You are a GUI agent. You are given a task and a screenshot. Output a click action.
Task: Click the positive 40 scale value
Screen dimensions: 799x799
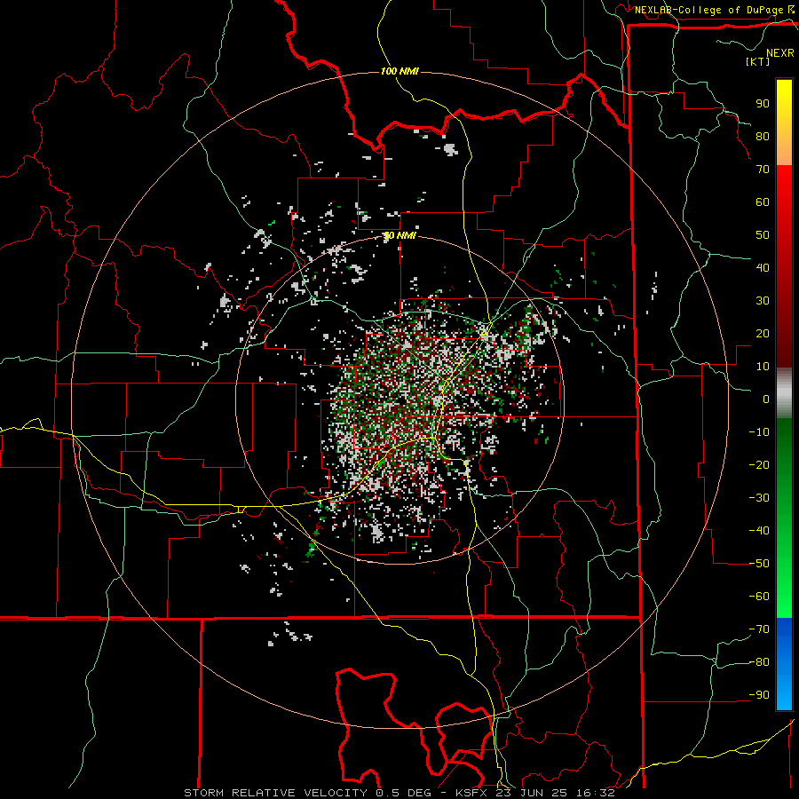pyautogui.click(x=763, y=267)
